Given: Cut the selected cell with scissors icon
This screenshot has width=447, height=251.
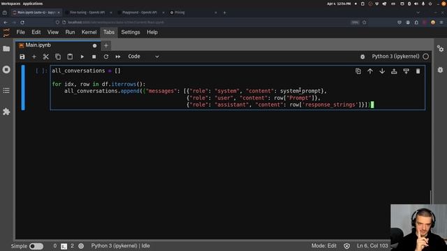Looking at the screenshot, I should pos(45,56).
